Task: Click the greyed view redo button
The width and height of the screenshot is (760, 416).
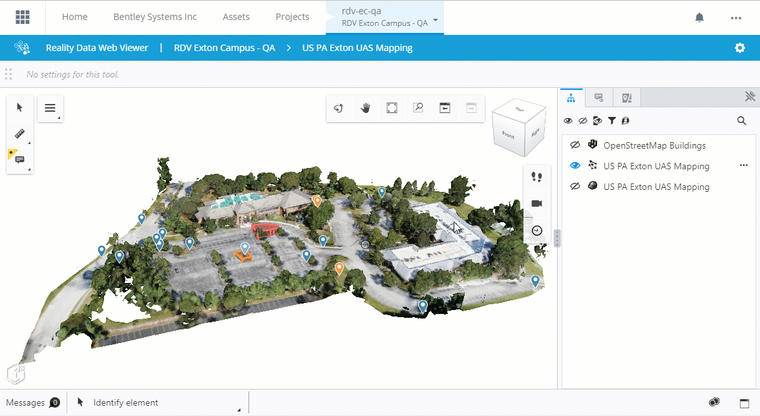Action: (471, 108)
